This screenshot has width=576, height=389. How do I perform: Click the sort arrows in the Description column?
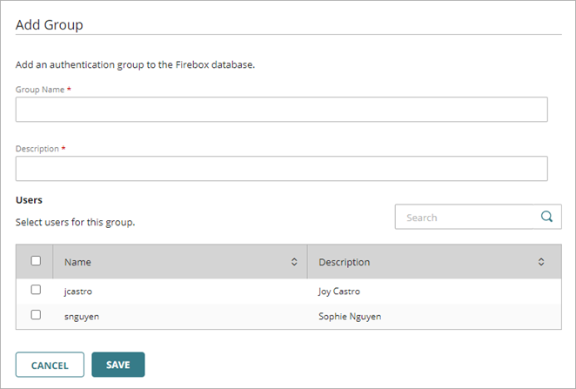click(x=541, y=262)
